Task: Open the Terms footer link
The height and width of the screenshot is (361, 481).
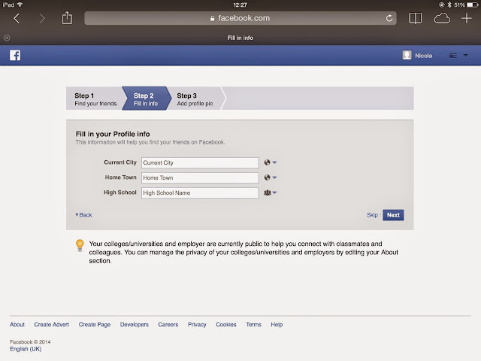Action: pyautogui.click(x=254, y=324)
